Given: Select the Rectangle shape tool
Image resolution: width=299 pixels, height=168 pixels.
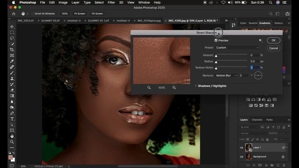Looking at the screenshot, I should point(12,130).
